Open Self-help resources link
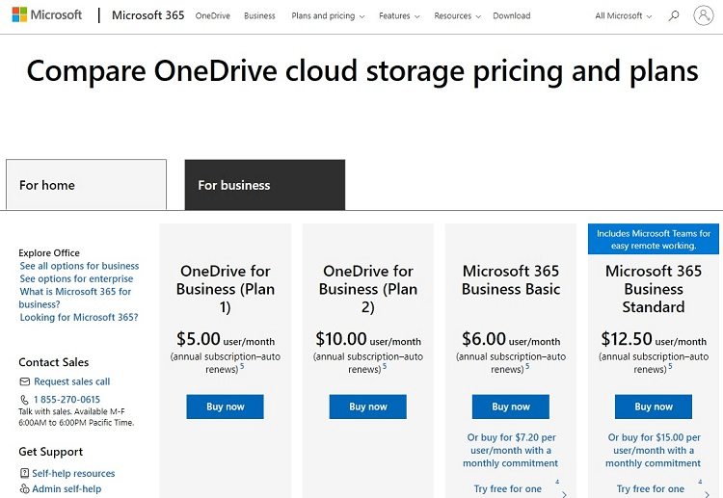Viewport: 723px width, 498px height. click(x=73, y=473)
